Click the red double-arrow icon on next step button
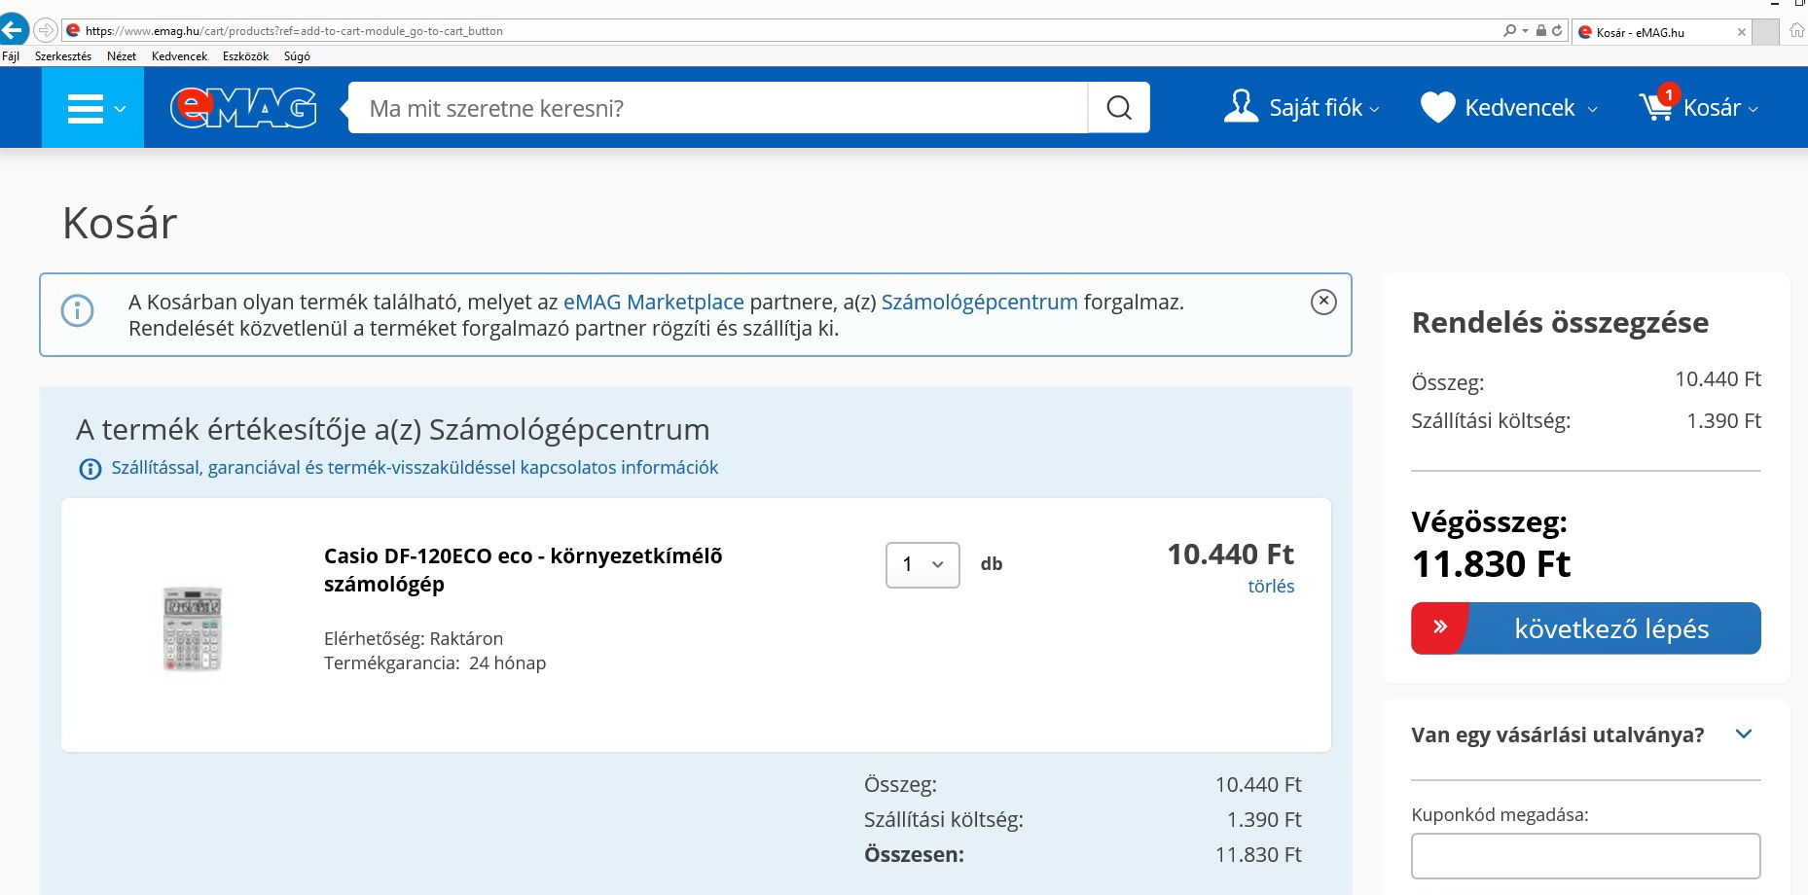 pyautogui.click(x=1440, y=627)
